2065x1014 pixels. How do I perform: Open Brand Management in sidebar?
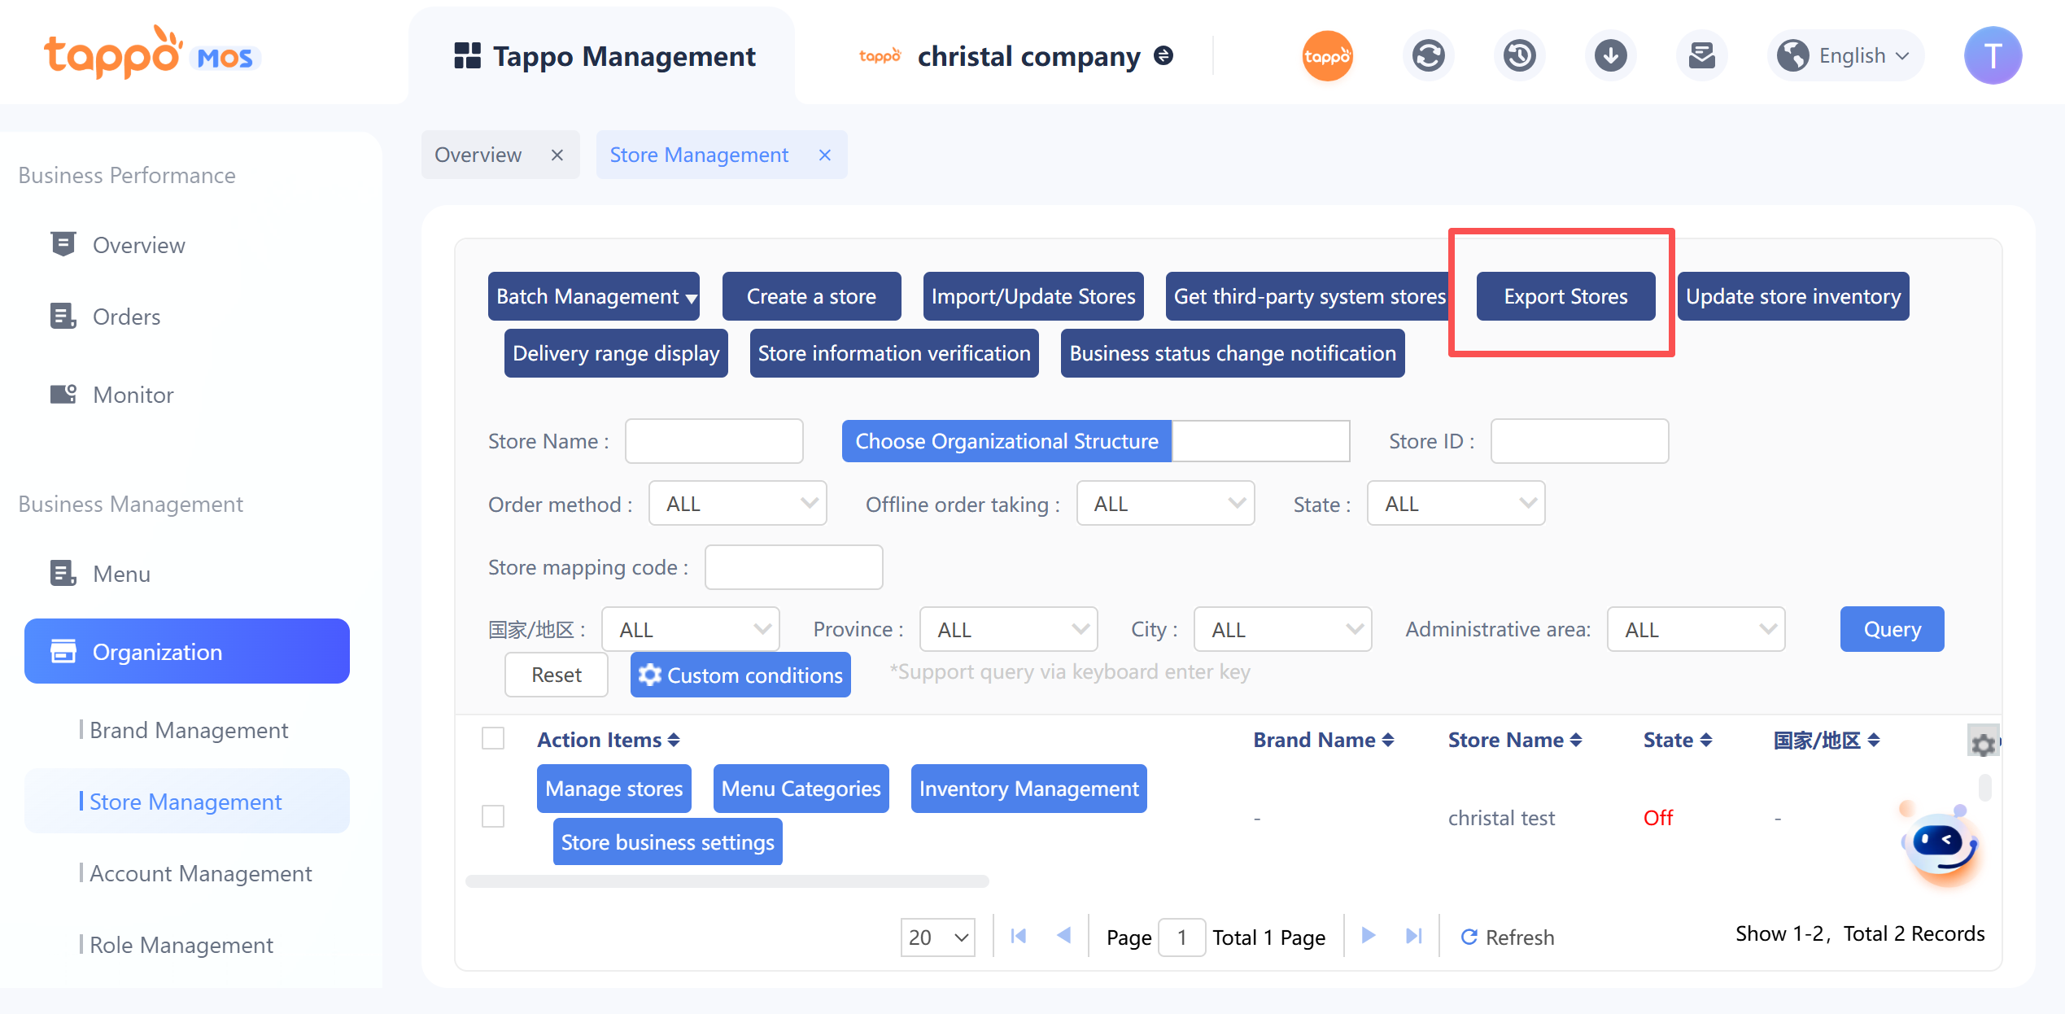189,730
